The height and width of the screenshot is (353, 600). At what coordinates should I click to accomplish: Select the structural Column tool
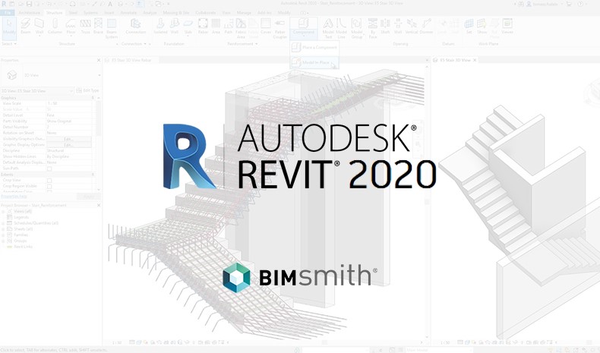[x=55, y=27]
